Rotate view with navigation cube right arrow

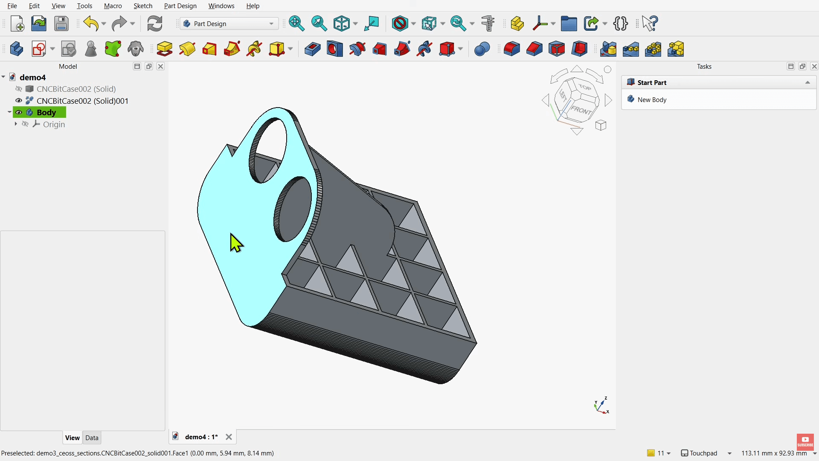(609, 100)
